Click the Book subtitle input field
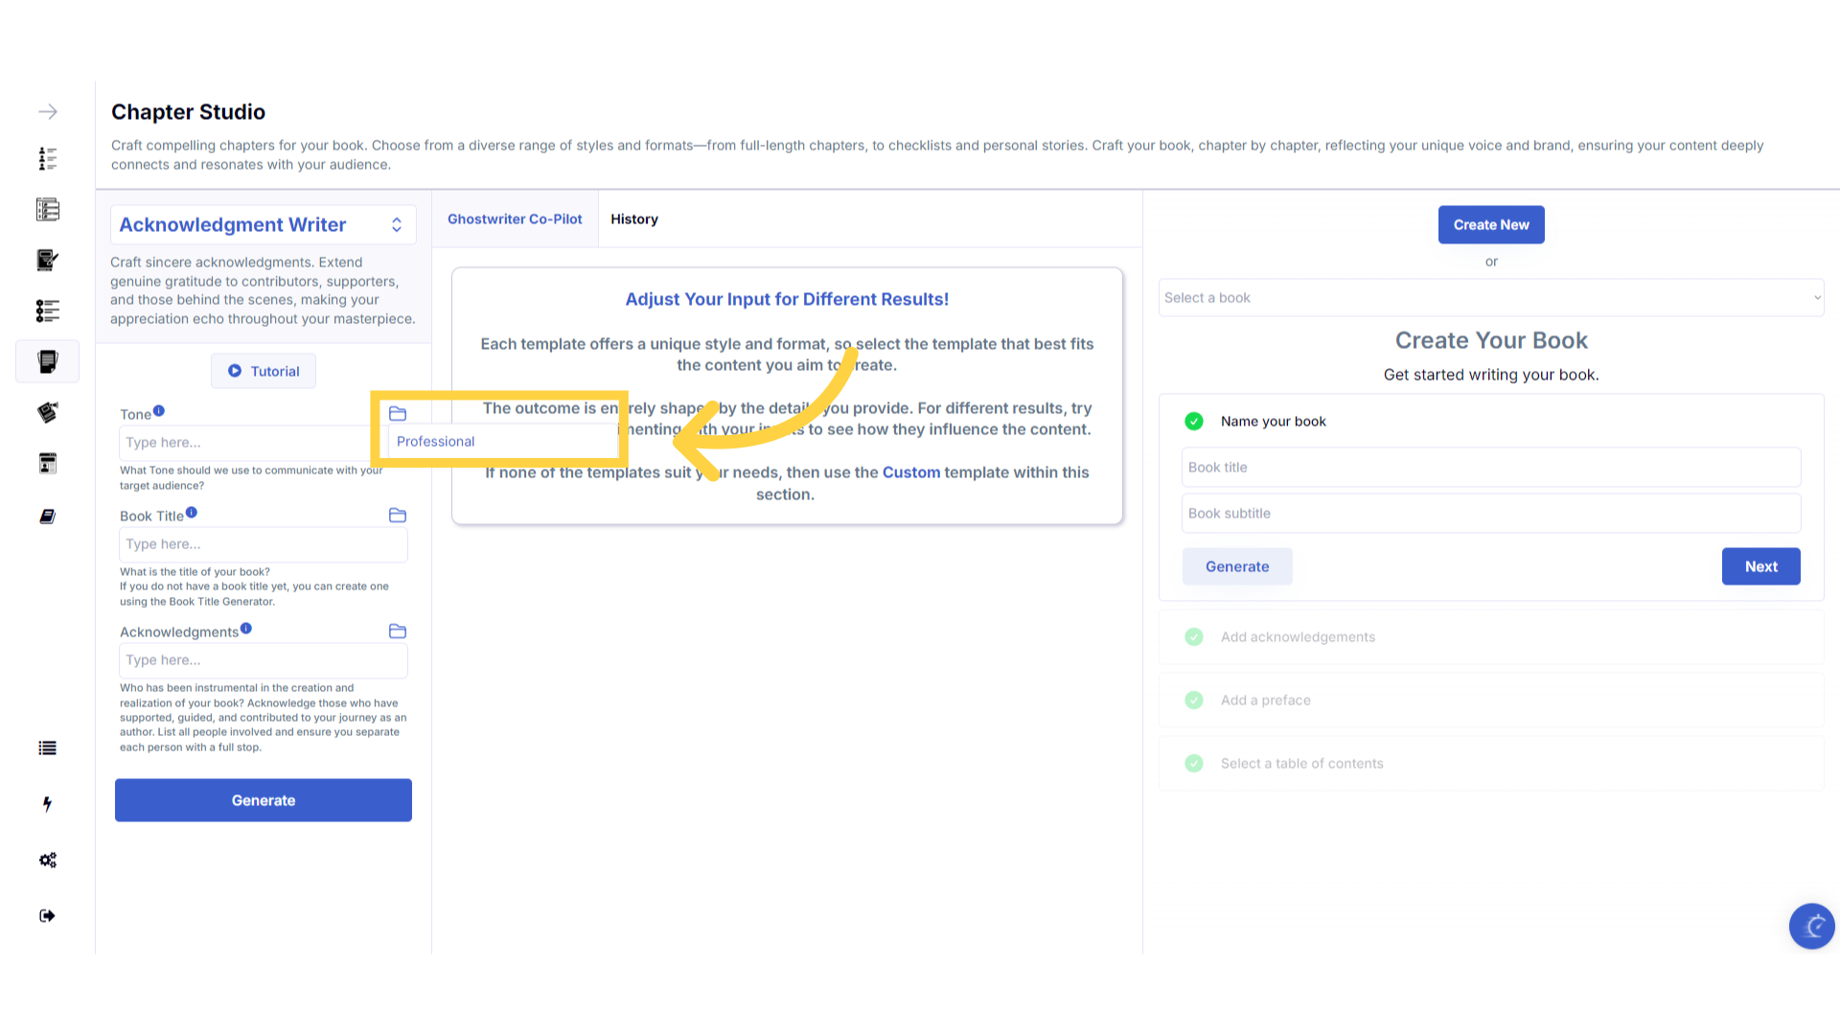 (1490, 513)
